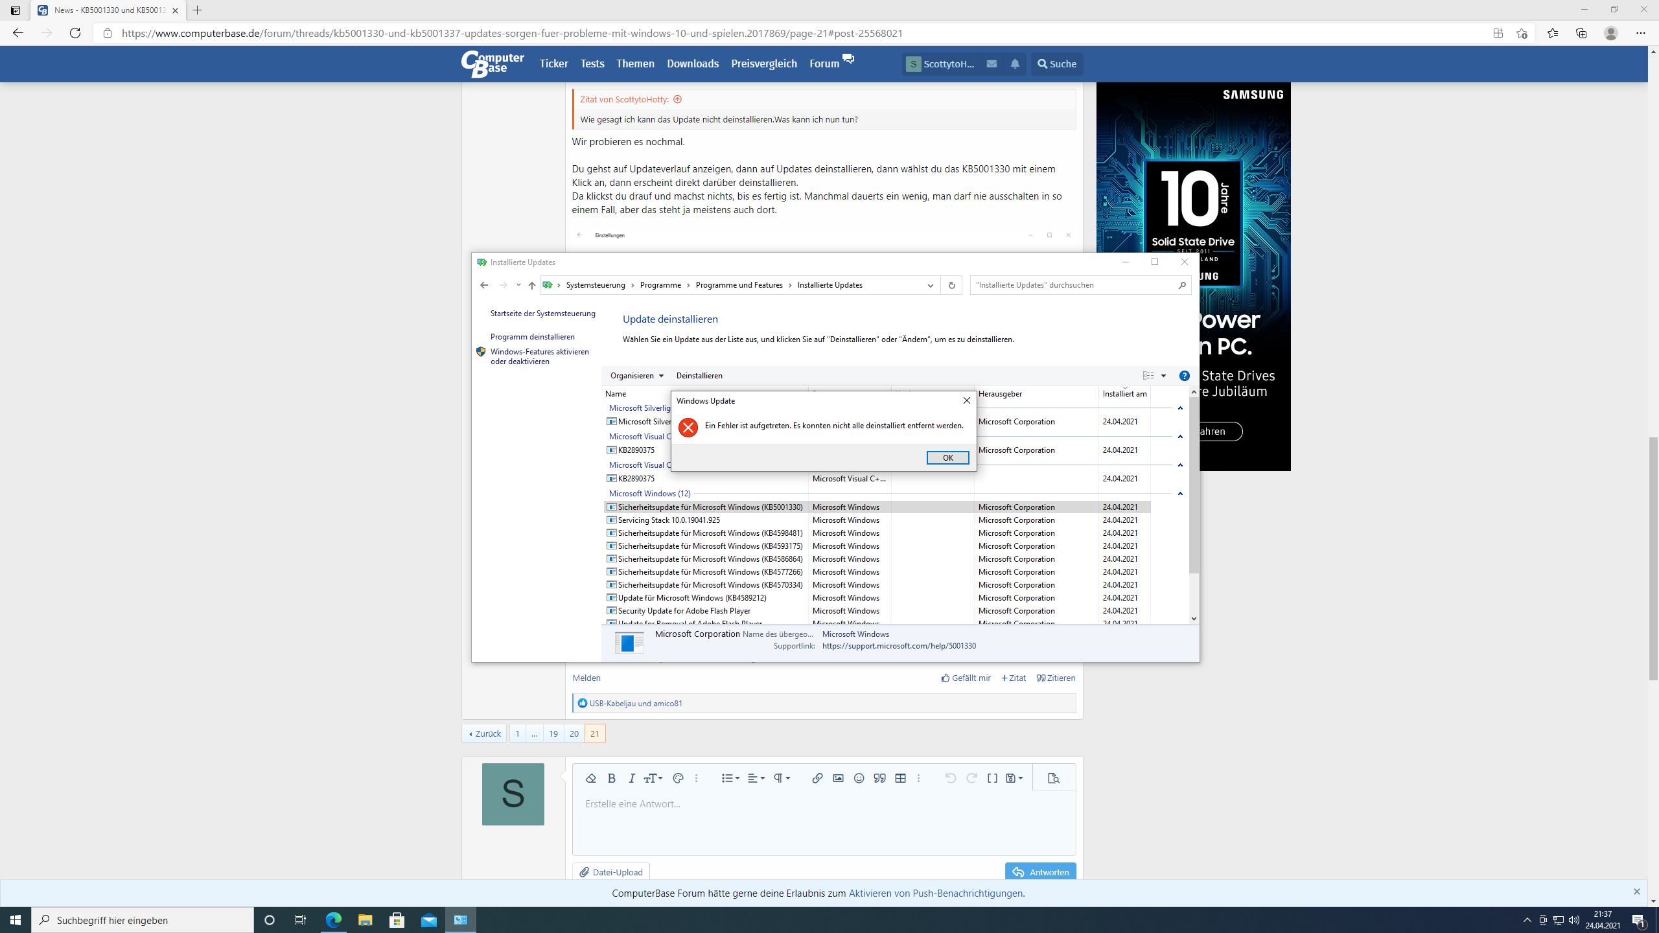Open the text color palette icon
The height and width of the screenshot is (933, 1659).
tap(678, 778)
